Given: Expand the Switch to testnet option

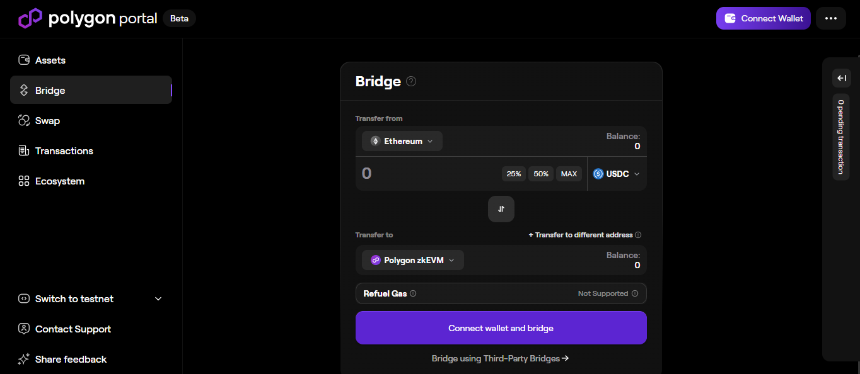Looking at the screenshot, I should pos(91,299).
